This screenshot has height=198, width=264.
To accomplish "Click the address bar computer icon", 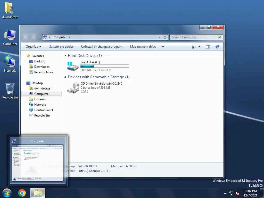I will tap(45, 37).
